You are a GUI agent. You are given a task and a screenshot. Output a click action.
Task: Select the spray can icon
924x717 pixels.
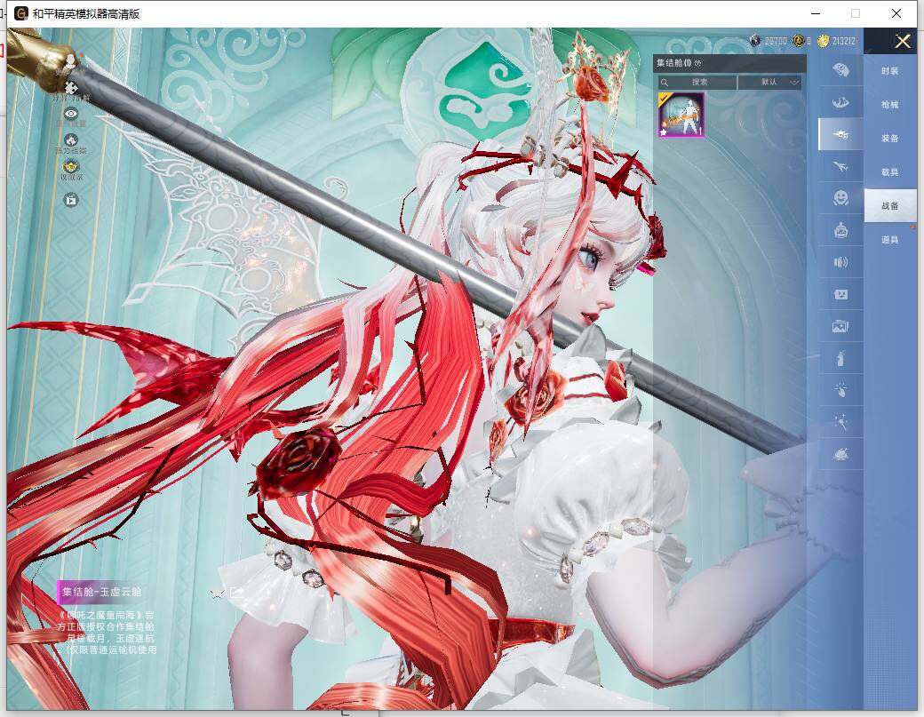click(840, 358)
